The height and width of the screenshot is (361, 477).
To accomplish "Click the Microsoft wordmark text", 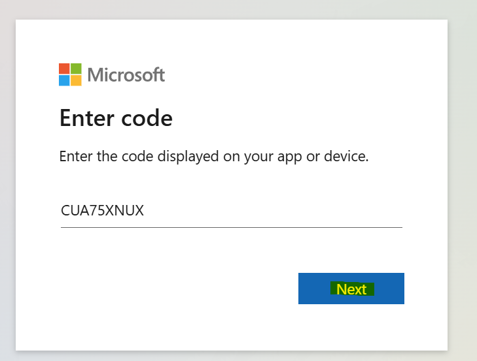I will 126,74.
